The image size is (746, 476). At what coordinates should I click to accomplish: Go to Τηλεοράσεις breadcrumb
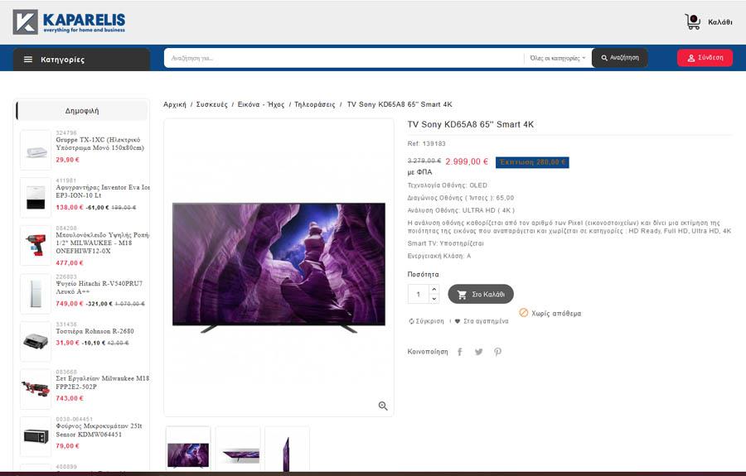[314, 104]
